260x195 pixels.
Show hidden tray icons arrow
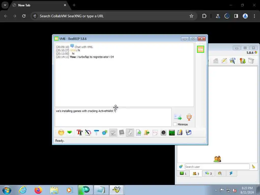point(216,190)
